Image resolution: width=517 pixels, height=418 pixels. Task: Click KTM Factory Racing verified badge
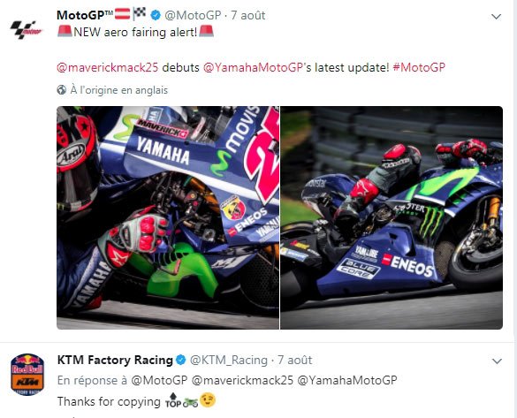(x=180, y=360)
